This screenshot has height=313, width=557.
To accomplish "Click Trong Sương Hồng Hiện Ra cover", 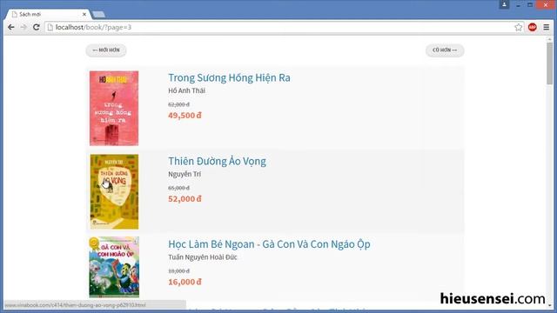I will coord(114,108).
